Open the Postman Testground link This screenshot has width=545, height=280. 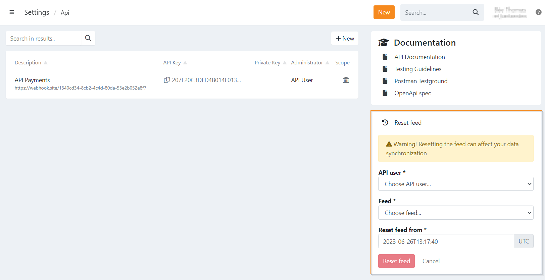[421, 81]
